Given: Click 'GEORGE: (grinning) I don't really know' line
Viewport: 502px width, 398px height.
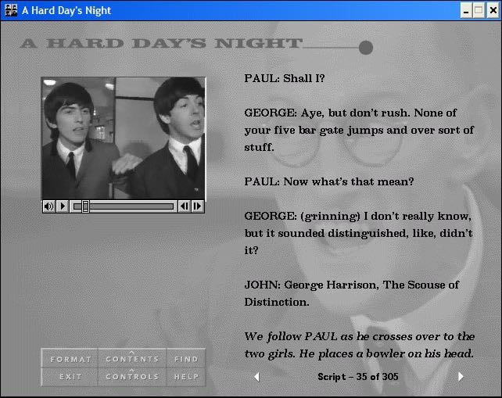Looking at the screenshot, I should point(357,216).
